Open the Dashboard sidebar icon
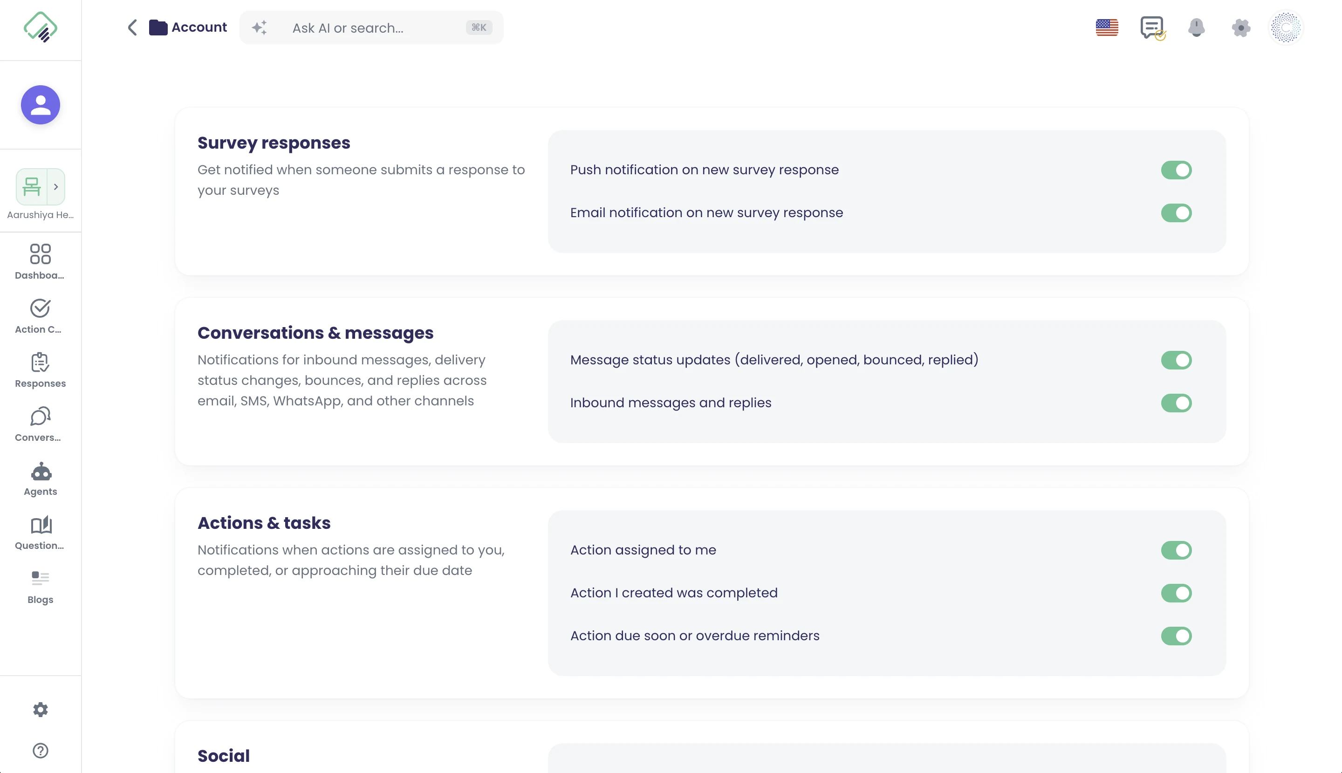The height and width of the screenshot is (773, 1342). (x=41, y=254)
